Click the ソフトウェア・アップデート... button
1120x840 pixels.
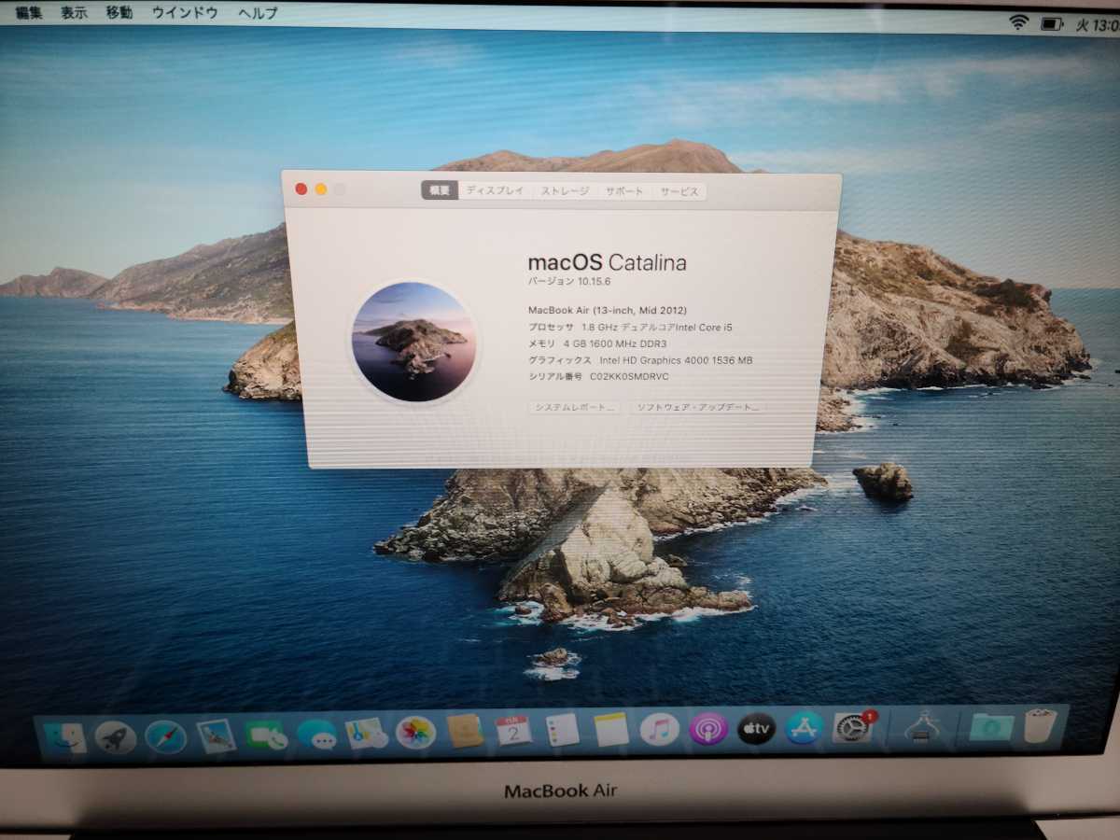coord(697,407)
